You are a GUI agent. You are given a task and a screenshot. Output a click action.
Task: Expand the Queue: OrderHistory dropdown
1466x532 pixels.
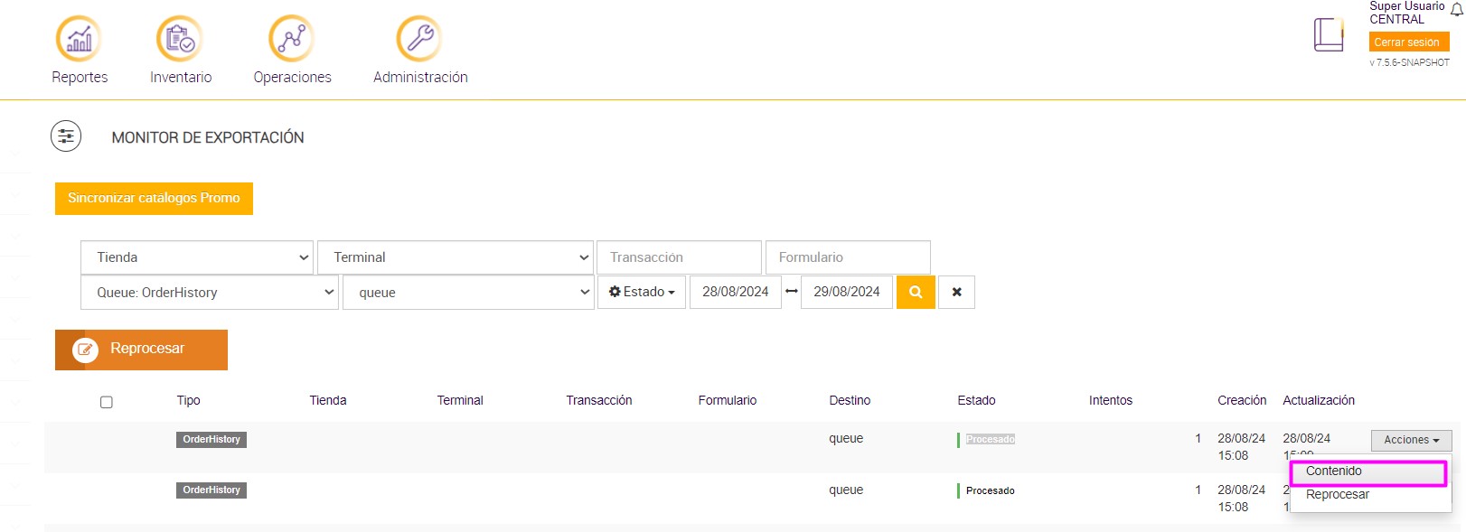point(210,293)
